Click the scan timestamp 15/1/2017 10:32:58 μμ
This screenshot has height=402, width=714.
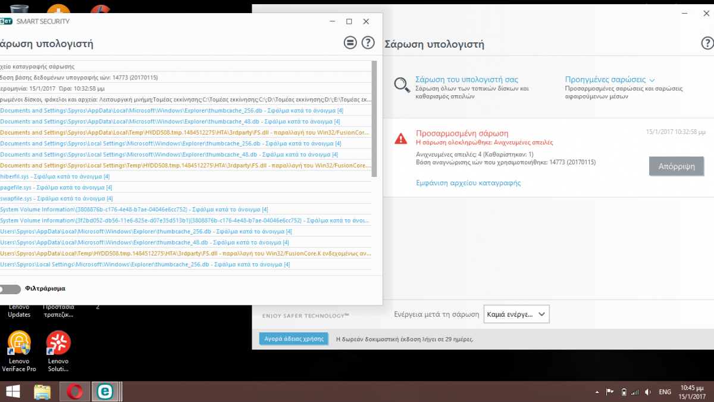point(676,132)
